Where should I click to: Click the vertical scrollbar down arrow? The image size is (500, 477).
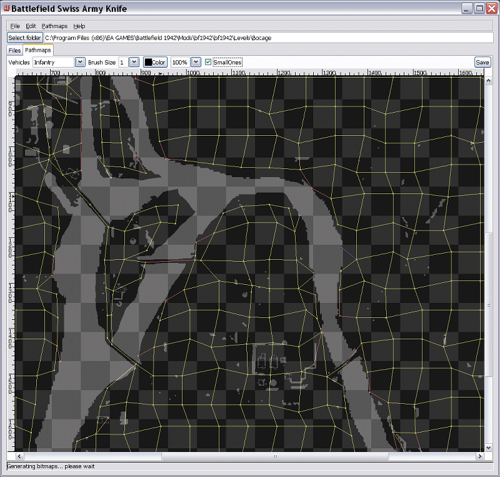pyautogui.click(x=488, y=448)
